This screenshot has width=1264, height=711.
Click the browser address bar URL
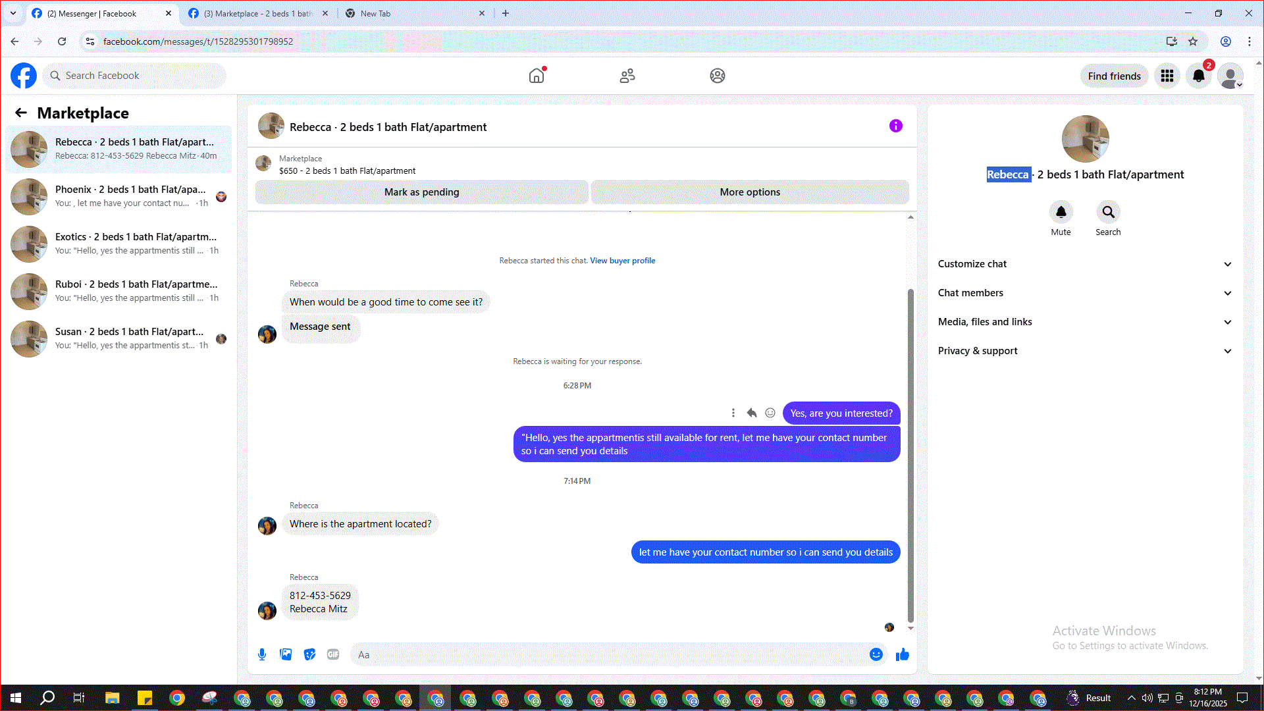(198, 41)
